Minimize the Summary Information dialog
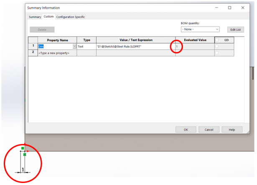The image size is (257, 185). [x=216, y=8]
